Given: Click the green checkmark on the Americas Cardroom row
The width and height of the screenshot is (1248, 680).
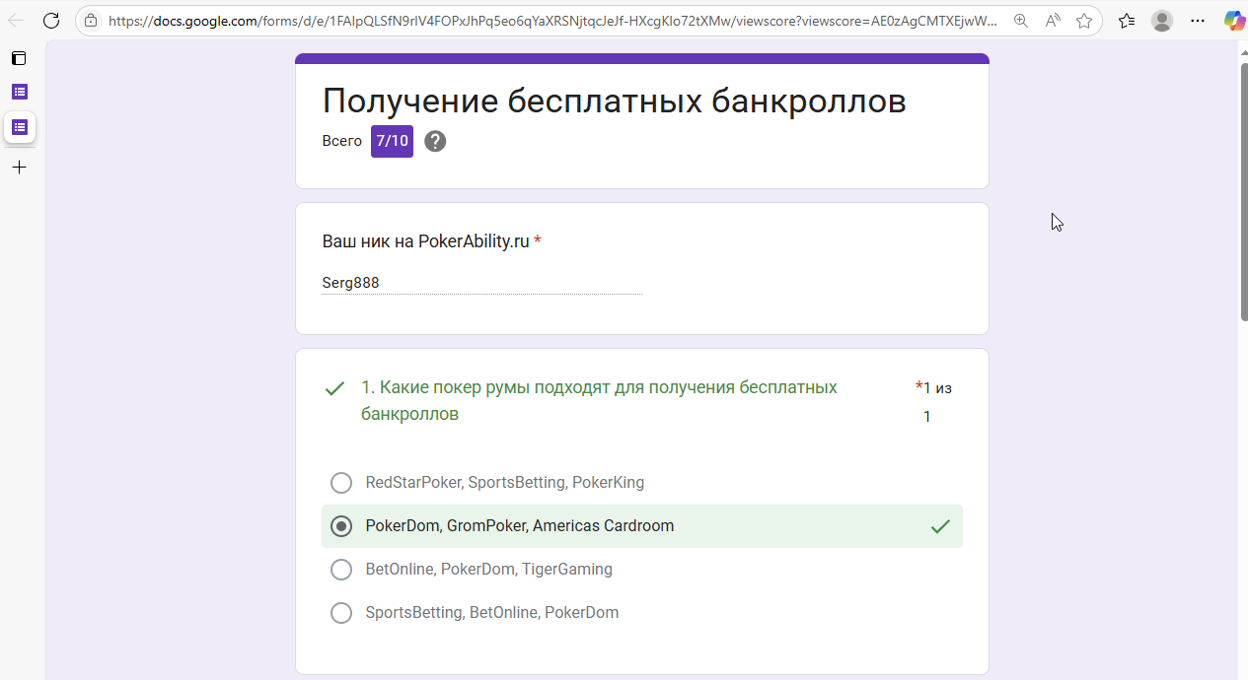Looking at the screenshot, I should pos(940,526).
